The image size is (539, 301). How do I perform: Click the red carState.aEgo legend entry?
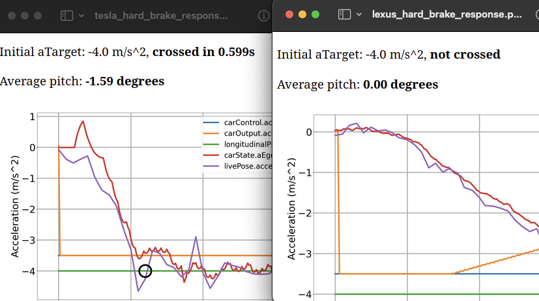coord(244,155)
